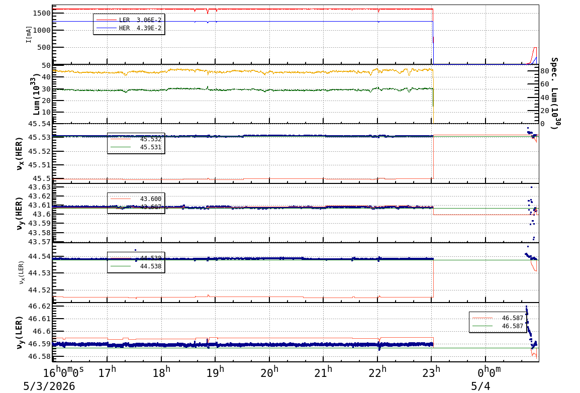Image resolution: width=580 pixels, height=393 pixels.
Task: Click the 5/3/2026 date label
Action: click(x=49, y=386)
